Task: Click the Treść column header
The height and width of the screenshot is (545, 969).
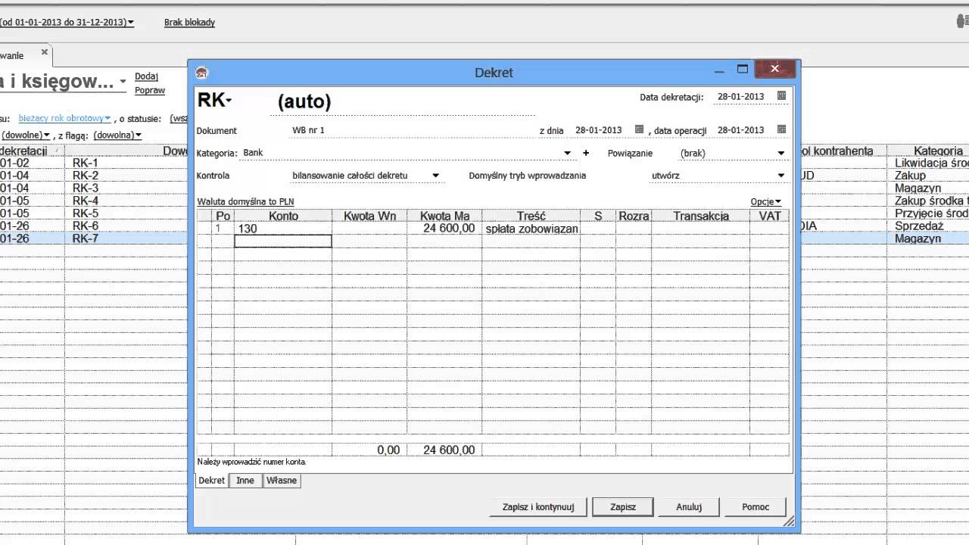Action: click(531, 216)
